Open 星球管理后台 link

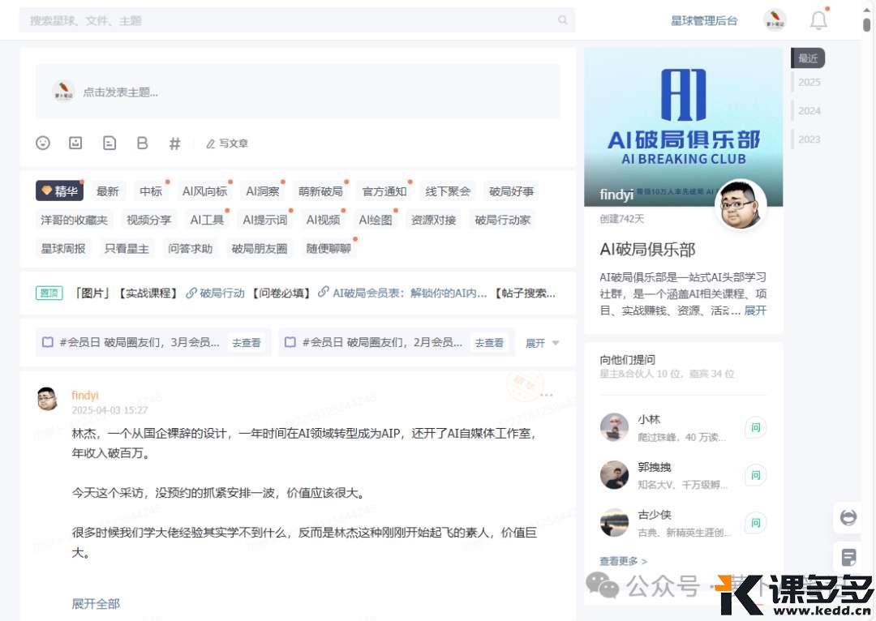704,20
